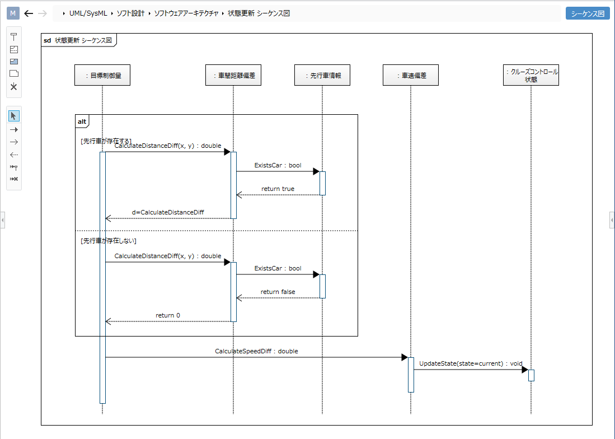Select the activation bar on 車速偏差 lifeline
Screen dimensions: 615x439
tap(411, 375)
